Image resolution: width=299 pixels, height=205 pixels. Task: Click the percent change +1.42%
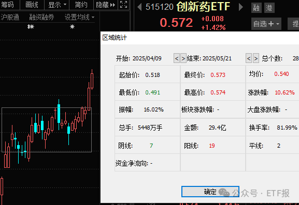(x=213, y=27)
